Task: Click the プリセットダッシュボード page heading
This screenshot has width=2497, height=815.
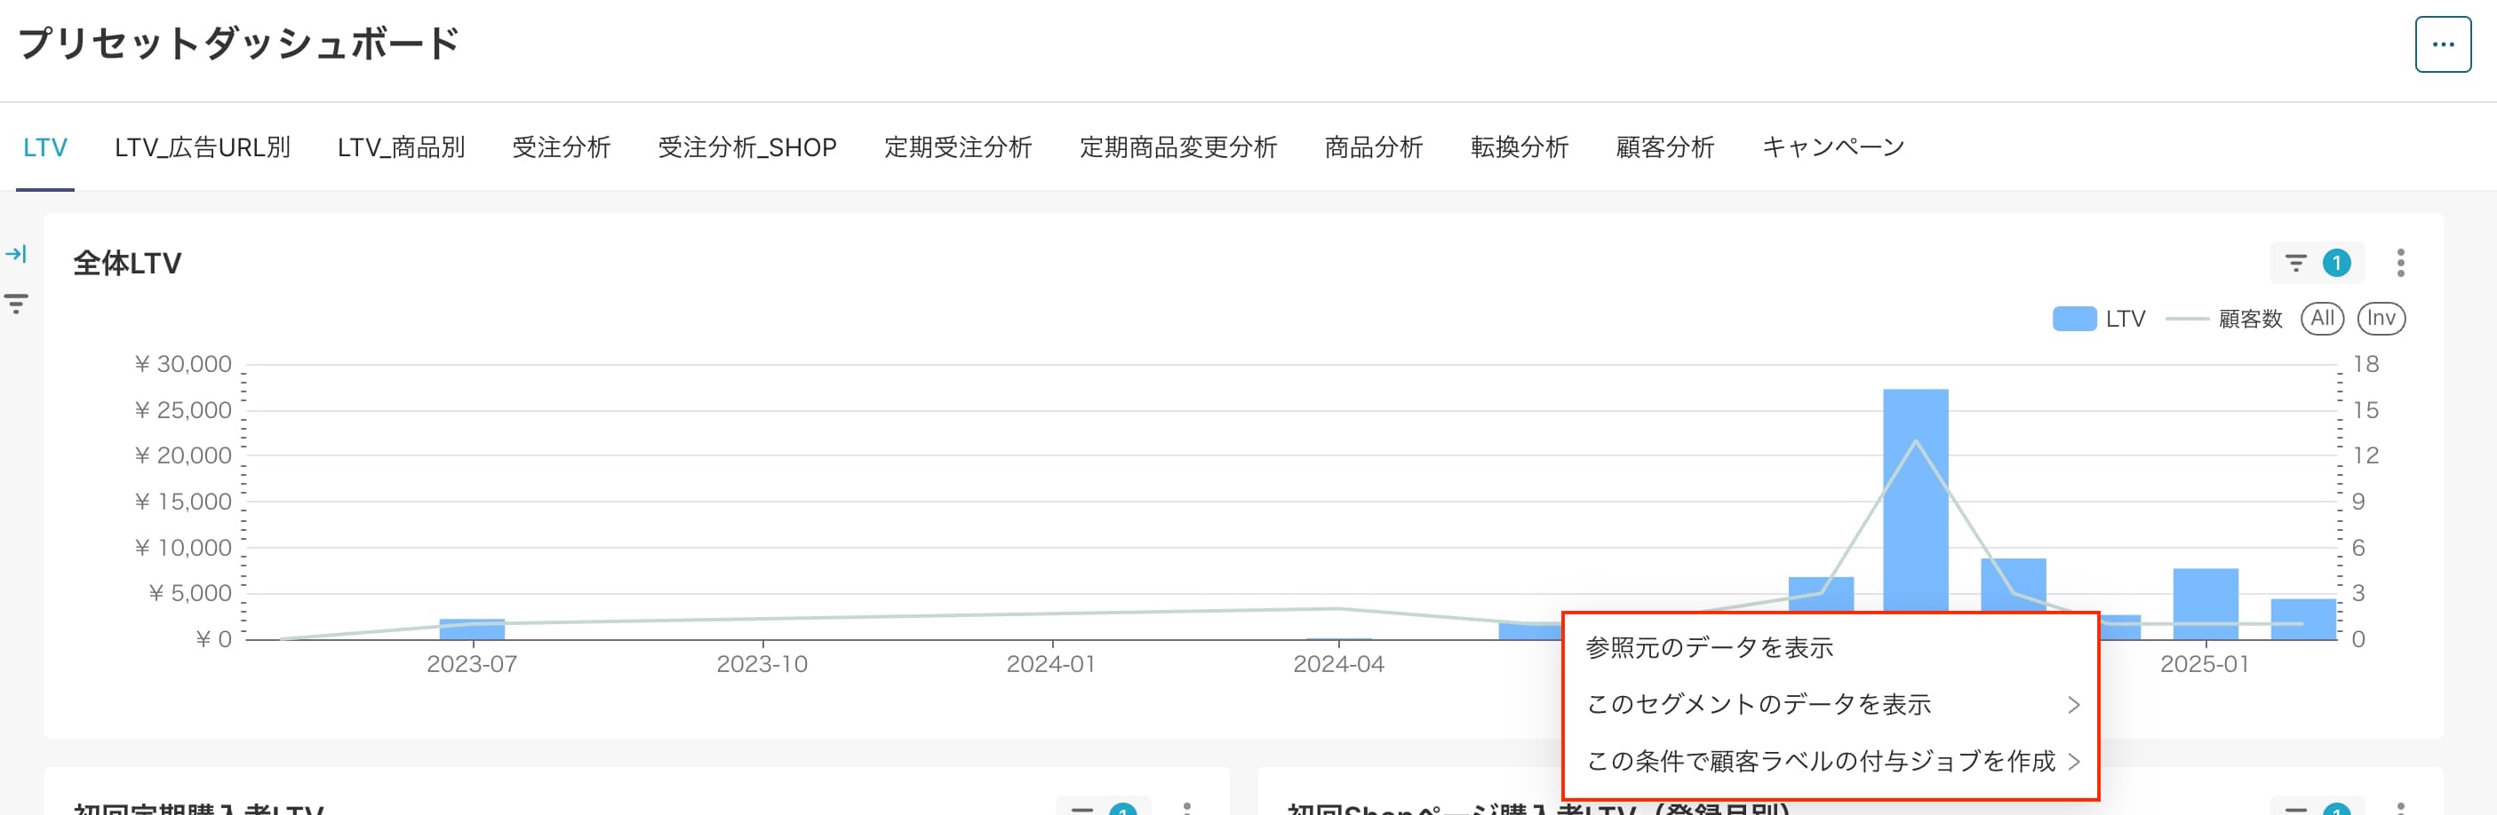Action: [238, 44]
